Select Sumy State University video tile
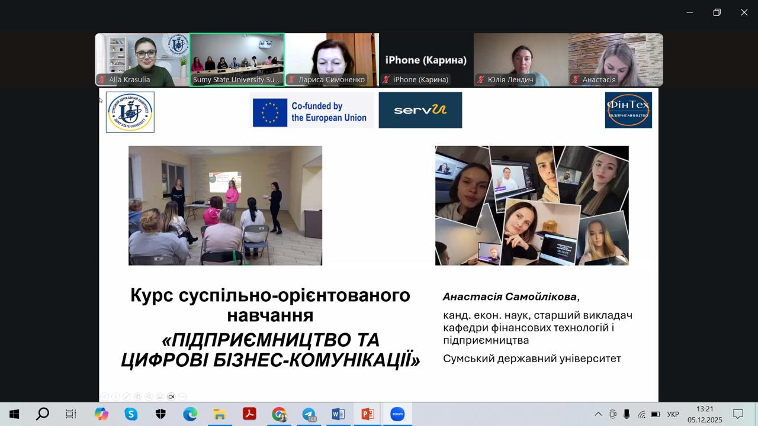 coord(237,60)
